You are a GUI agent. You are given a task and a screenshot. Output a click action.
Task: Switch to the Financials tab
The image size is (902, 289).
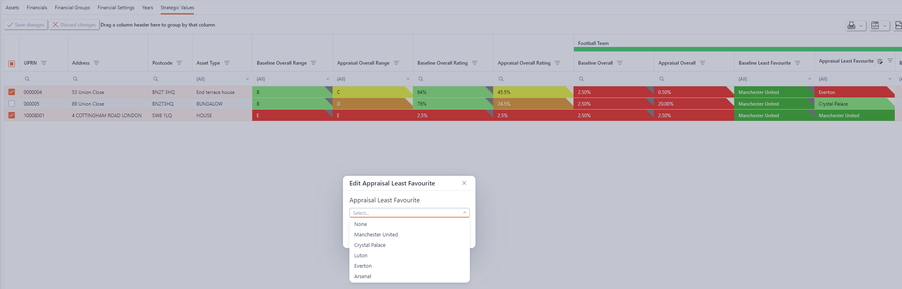[x=37, y=8]
